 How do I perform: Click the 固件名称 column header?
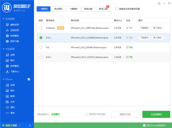pyautogui.click(x=75, y=20)
